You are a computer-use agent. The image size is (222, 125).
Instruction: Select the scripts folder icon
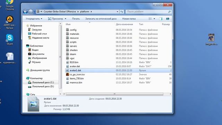coord(67,42)
